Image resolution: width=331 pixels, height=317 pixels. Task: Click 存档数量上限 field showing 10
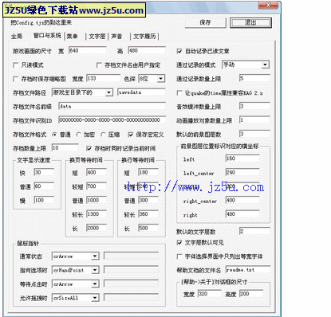click(65, 148)
